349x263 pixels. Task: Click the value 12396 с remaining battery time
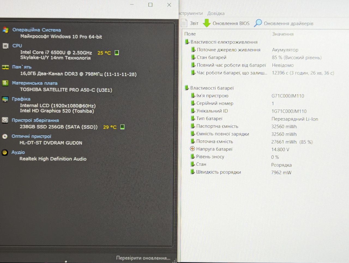click(303, 73)
